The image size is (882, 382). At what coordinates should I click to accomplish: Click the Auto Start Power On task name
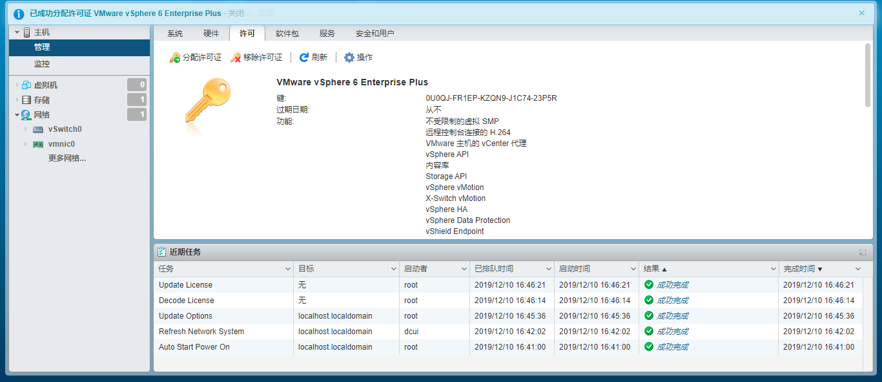click(x=194, y=347)
